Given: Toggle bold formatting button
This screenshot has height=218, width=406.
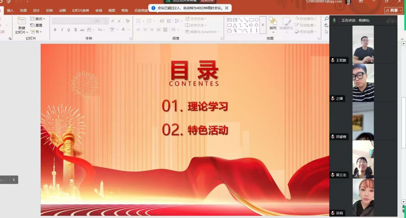Looking at the screenshot, I should tap(55, 30).
